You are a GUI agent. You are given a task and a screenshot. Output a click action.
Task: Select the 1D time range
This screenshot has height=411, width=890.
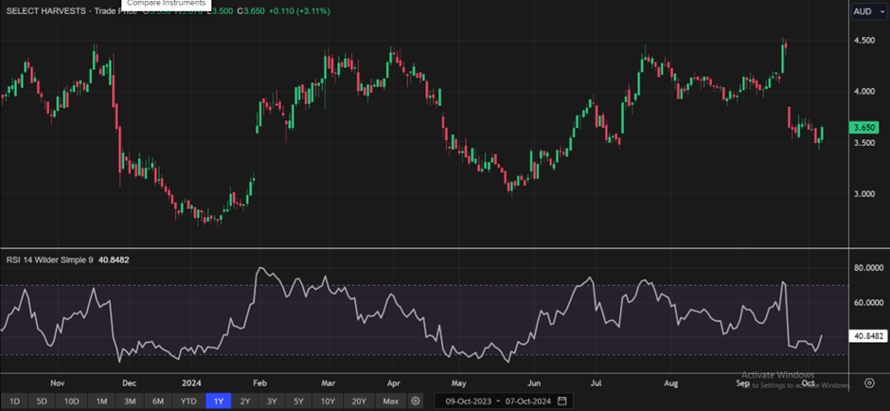[14, 401]
